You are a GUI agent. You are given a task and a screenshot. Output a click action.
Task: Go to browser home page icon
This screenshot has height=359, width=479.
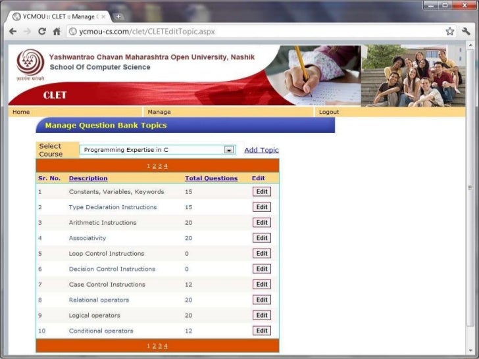pos(57,31)
